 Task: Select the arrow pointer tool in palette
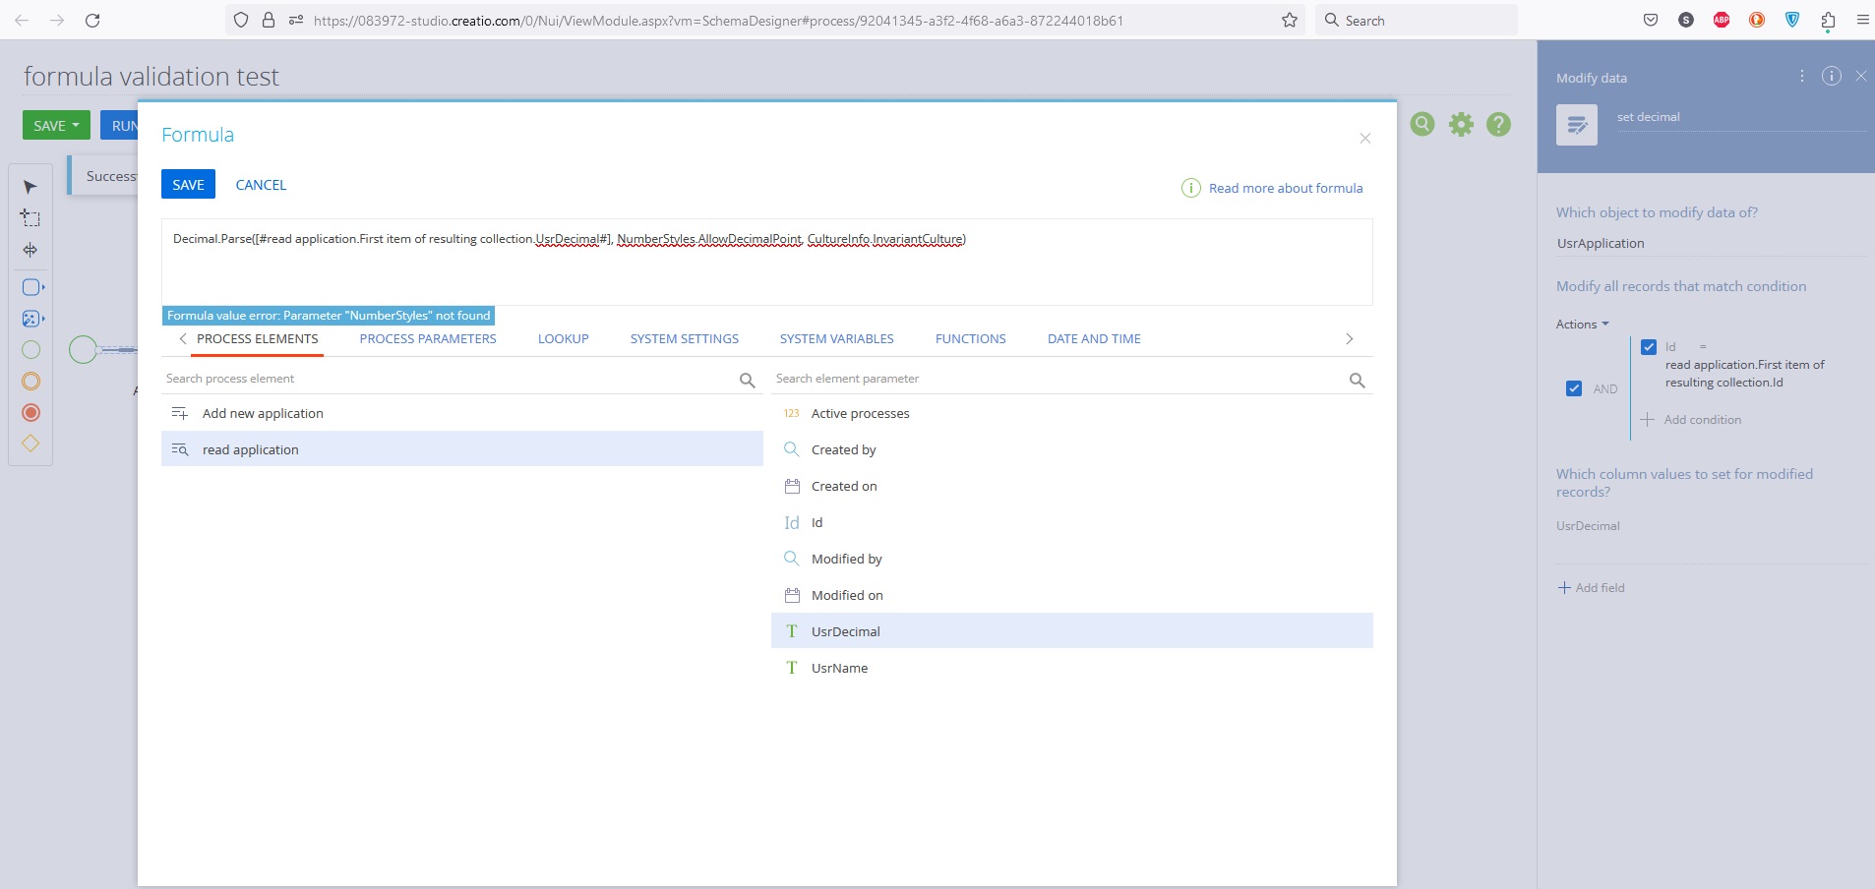(30, 187)
